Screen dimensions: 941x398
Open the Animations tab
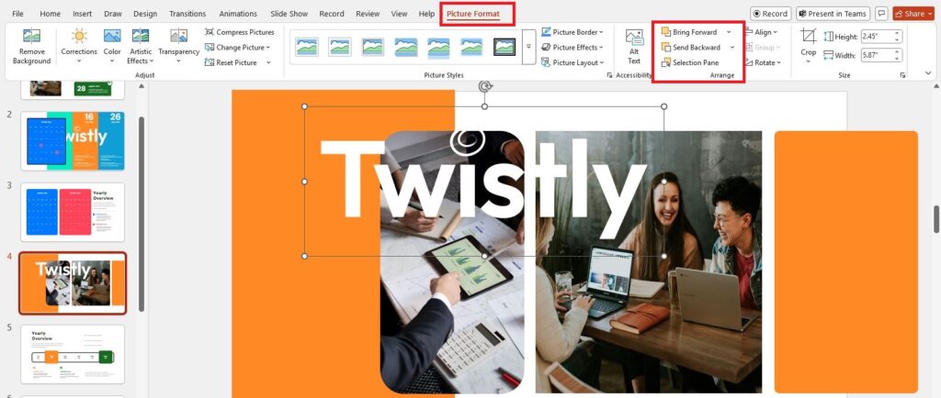click(238, 14)
